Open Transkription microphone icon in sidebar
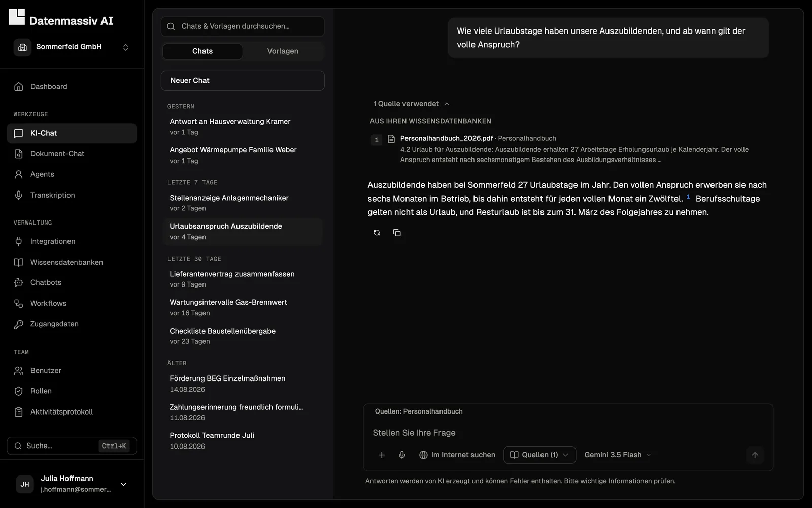 [19, 195]
